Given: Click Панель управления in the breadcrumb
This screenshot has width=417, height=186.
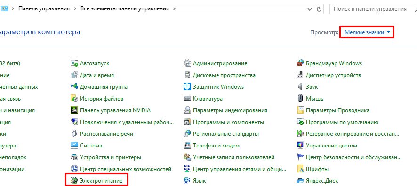Looking at the screenshot, I should pos(44,9).
